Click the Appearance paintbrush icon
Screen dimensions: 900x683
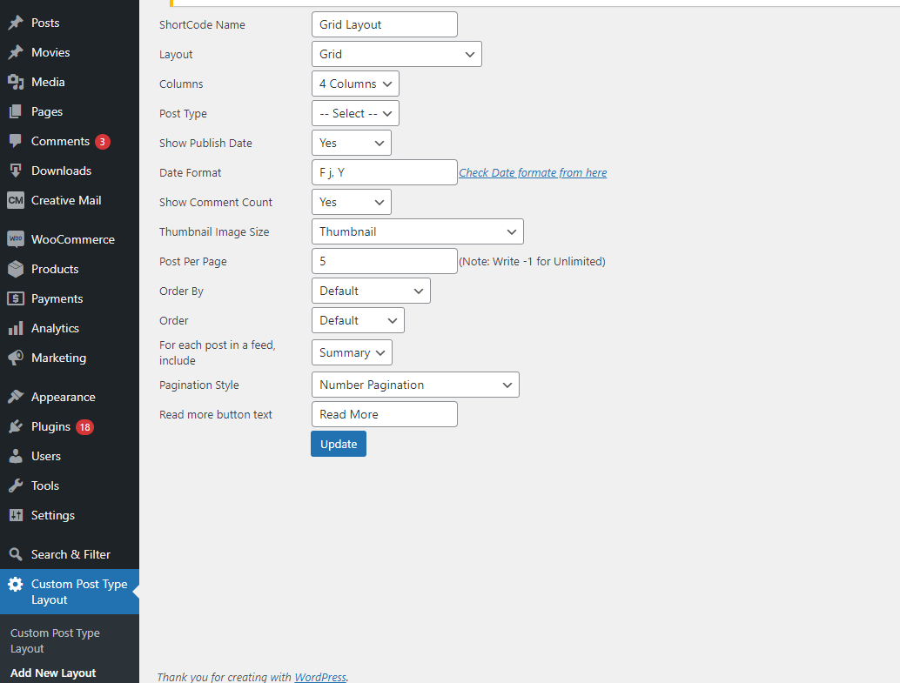coord(16,397)
